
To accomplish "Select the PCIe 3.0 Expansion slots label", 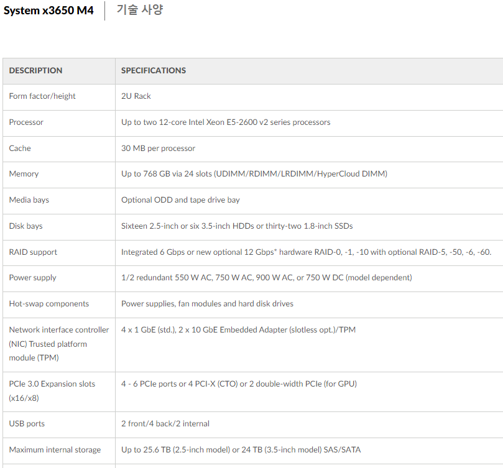I will [x=52, y=391].
